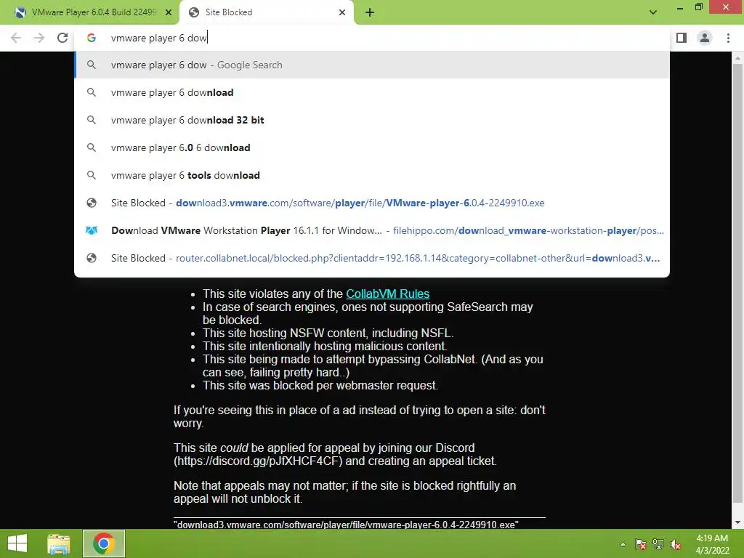Click the Google icon in the address bar
This screenshot has width=744, height=558.
coord(92,38)
